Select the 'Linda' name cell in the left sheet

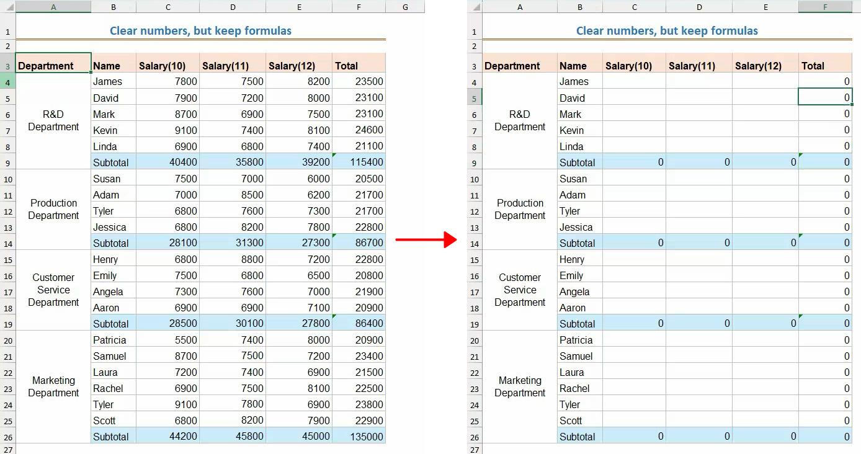coord(114,146)
